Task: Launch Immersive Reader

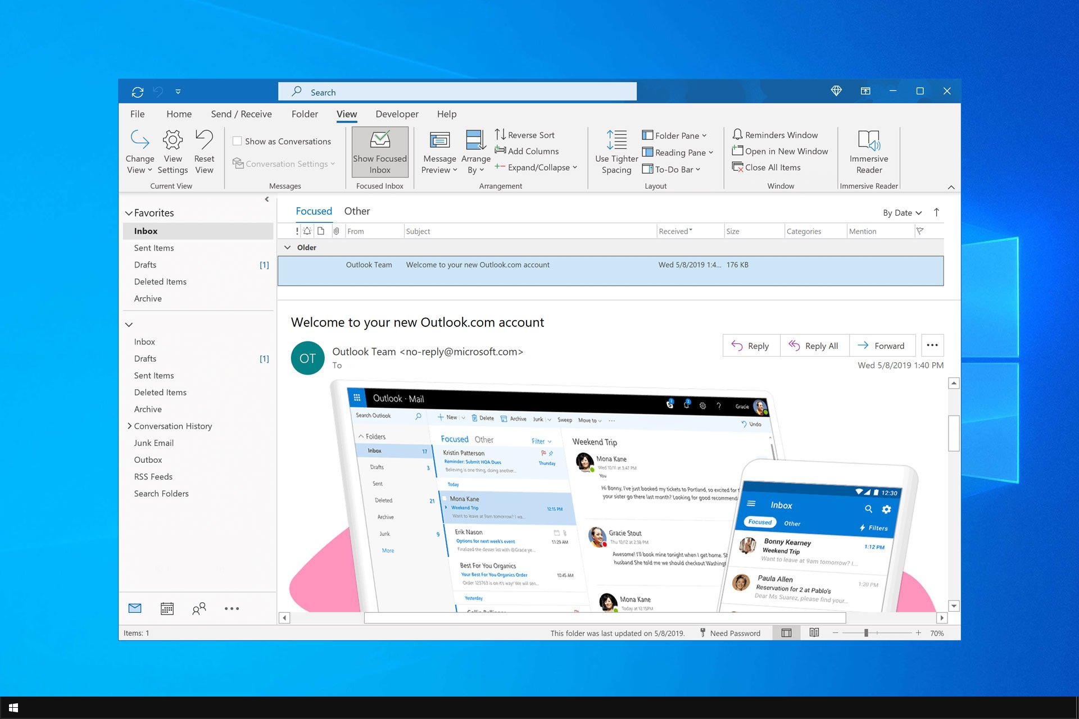Action: click(869, 152)
